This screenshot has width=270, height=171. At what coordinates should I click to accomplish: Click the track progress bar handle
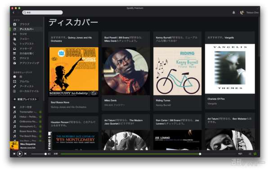200,154
